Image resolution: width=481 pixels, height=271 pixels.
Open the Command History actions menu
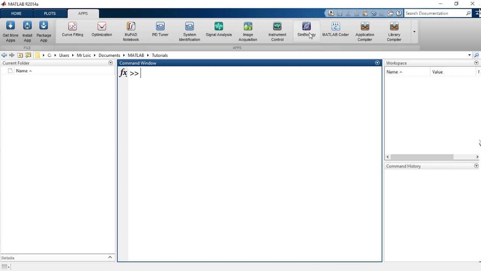(x=476, y=166)
